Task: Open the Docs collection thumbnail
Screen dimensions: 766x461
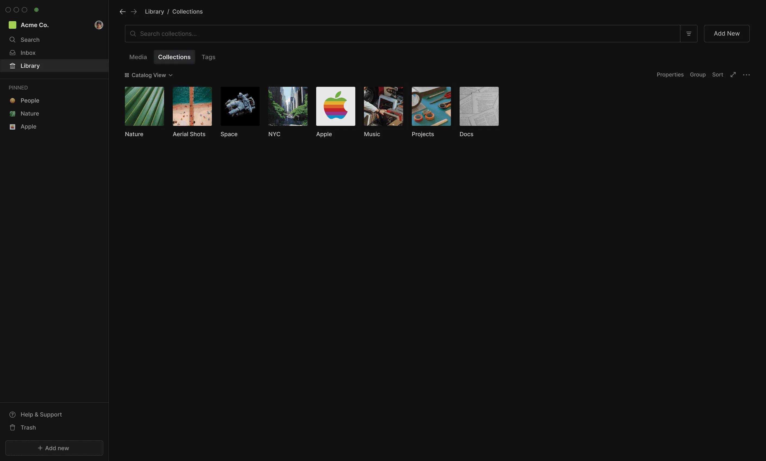Action: [479, 106]
